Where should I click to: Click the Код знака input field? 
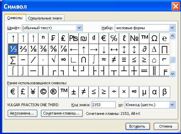pyautogui.click(x=104, y=105)
